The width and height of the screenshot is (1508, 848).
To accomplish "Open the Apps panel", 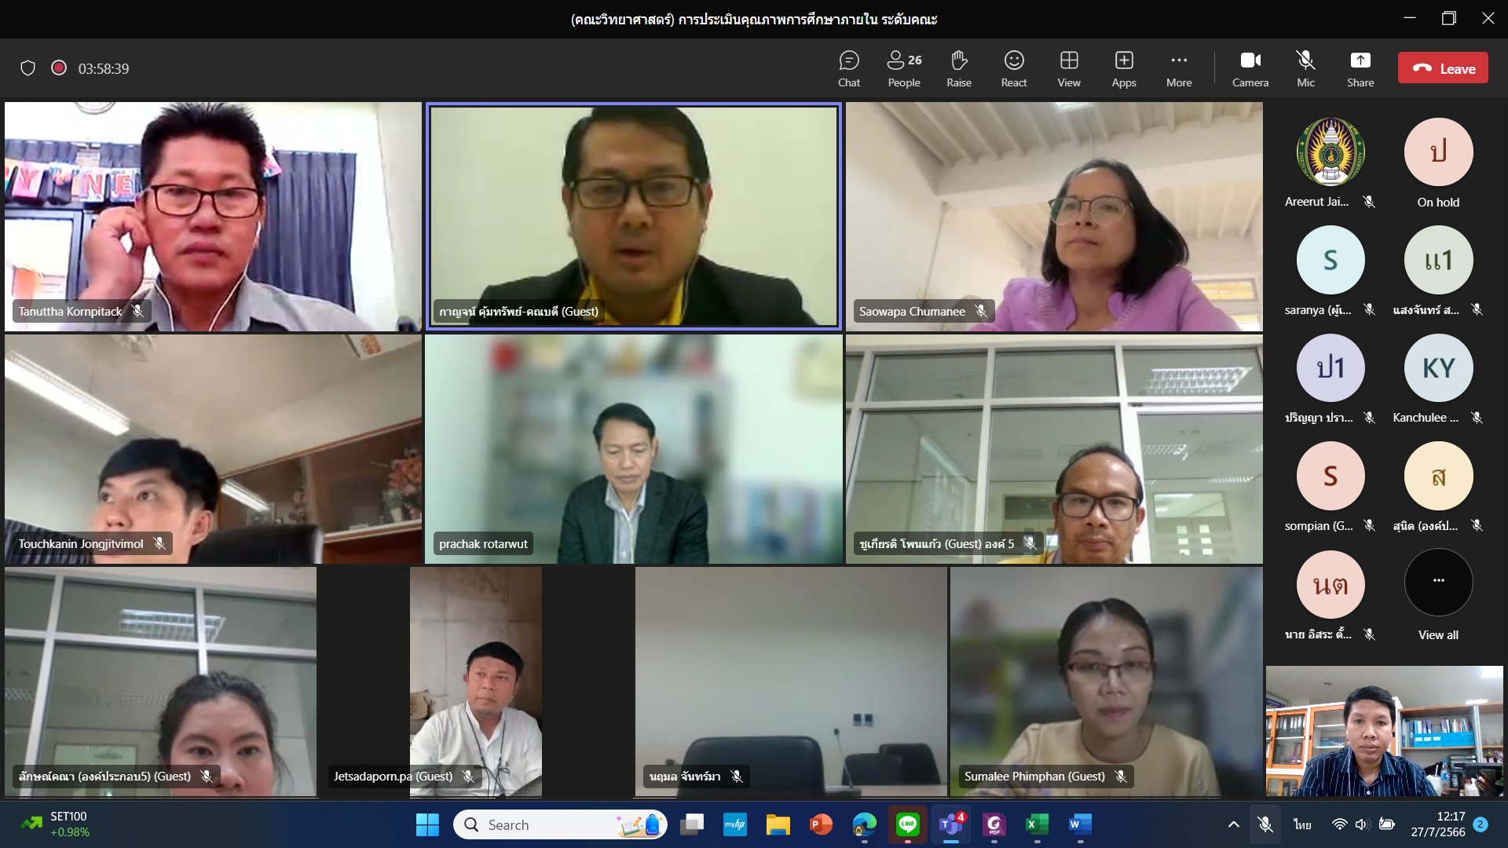I will (1123, 68).
